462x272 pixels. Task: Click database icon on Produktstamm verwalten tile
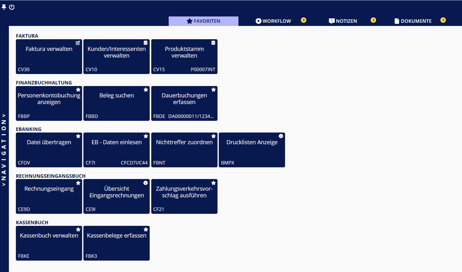pos(213,43)
